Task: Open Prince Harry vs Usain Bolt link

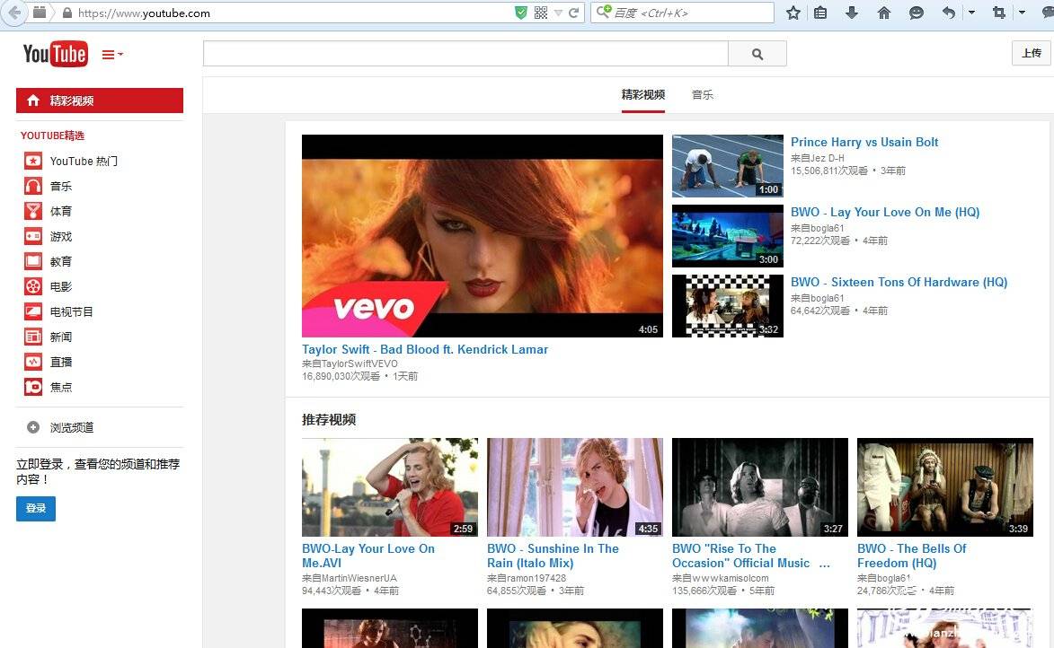Action: [864, 143]
